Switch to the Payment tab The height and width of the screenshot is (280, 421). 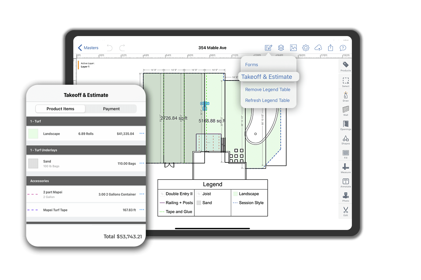(111, 109)
